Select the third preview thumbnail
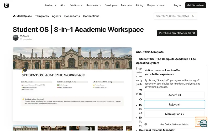The image size is (210, 131). coord(82,128)
